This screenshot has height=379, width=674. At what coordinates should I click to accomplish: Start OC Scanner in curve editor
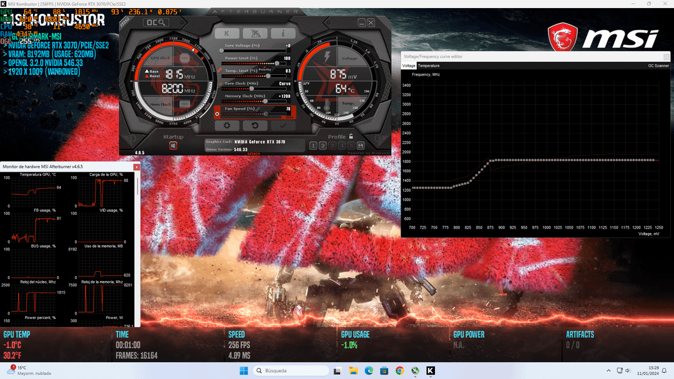pos(658,66)
